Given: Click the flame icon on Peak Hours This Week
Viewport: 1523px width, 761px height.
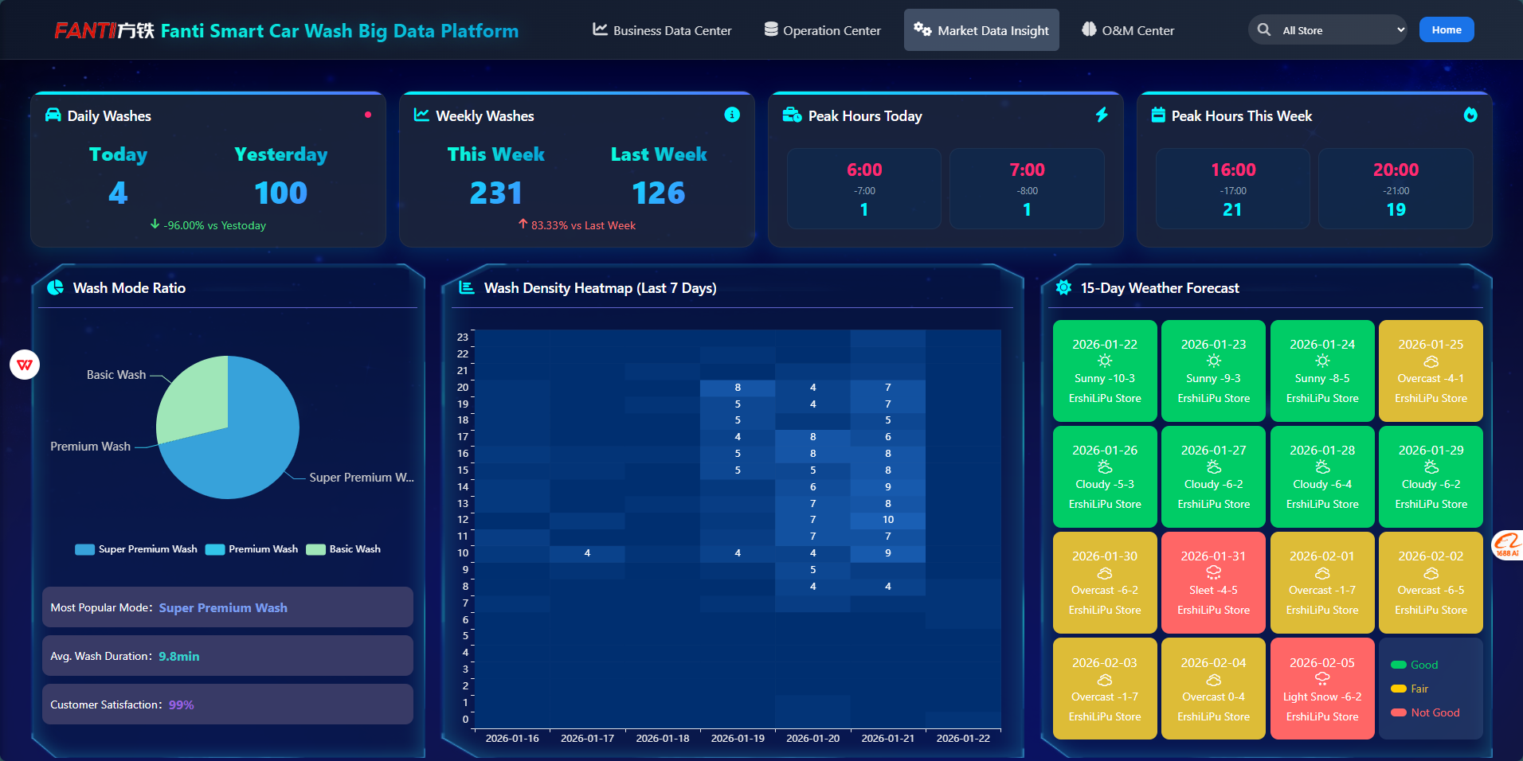Looking at the screenshot, I should (x=1470, y=115).
